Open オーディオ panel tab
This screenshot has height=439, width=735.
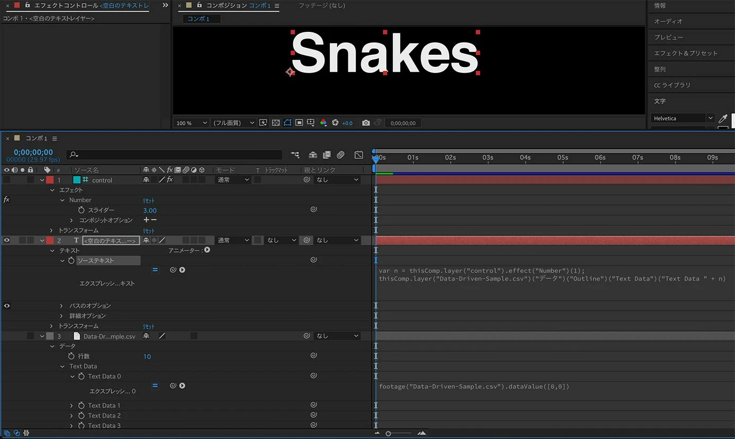pyautogui.click(x=668, y=21)
